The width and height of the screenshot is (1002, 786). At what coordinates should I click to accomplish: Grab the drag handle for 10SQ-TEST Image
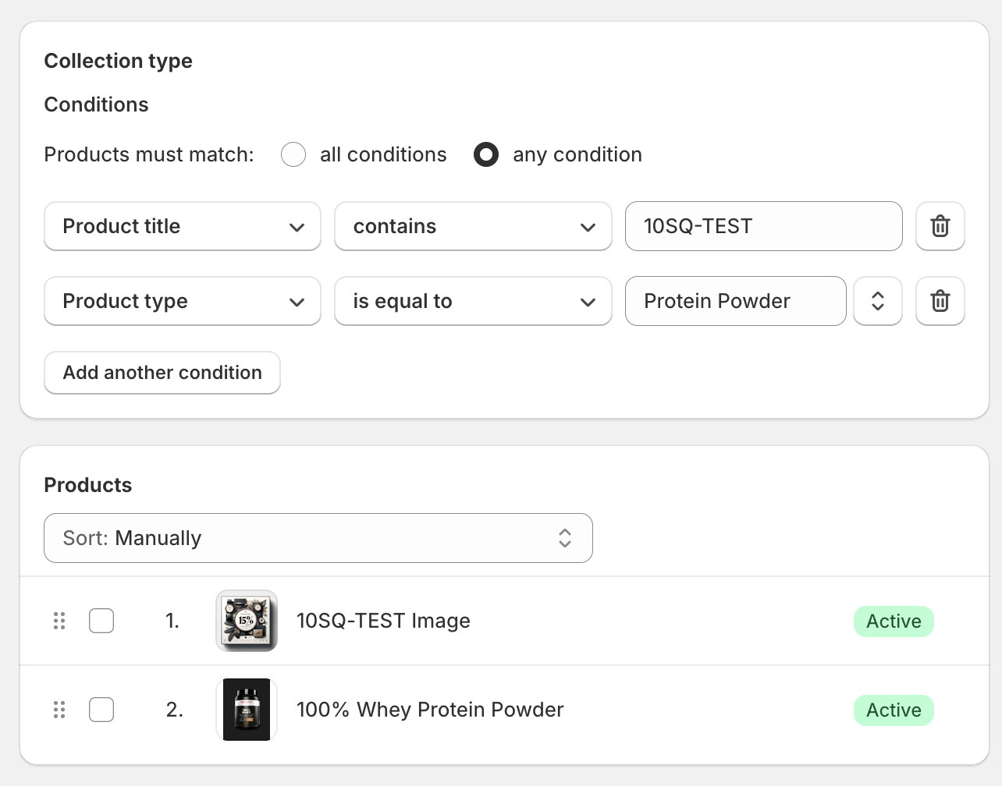(x=59, y=621)
